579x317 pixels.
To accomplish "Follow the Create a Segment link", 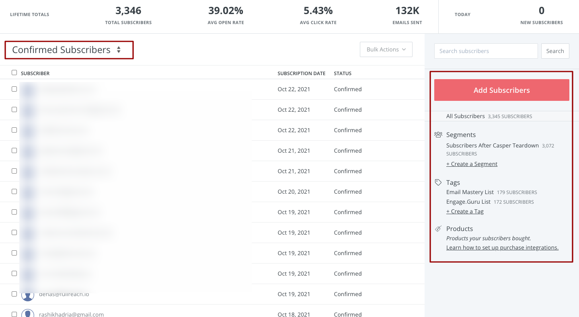I will pos(472,164).
